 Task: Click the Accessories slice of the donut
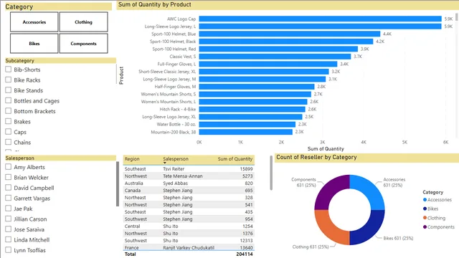[370, 191]
